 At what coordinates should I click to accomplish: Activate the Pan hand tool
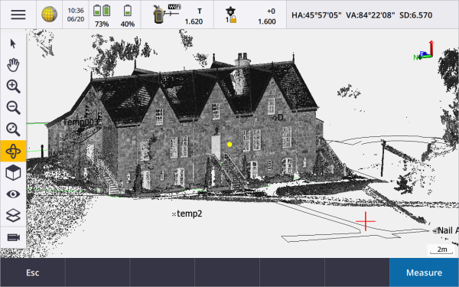click(13, 65)
